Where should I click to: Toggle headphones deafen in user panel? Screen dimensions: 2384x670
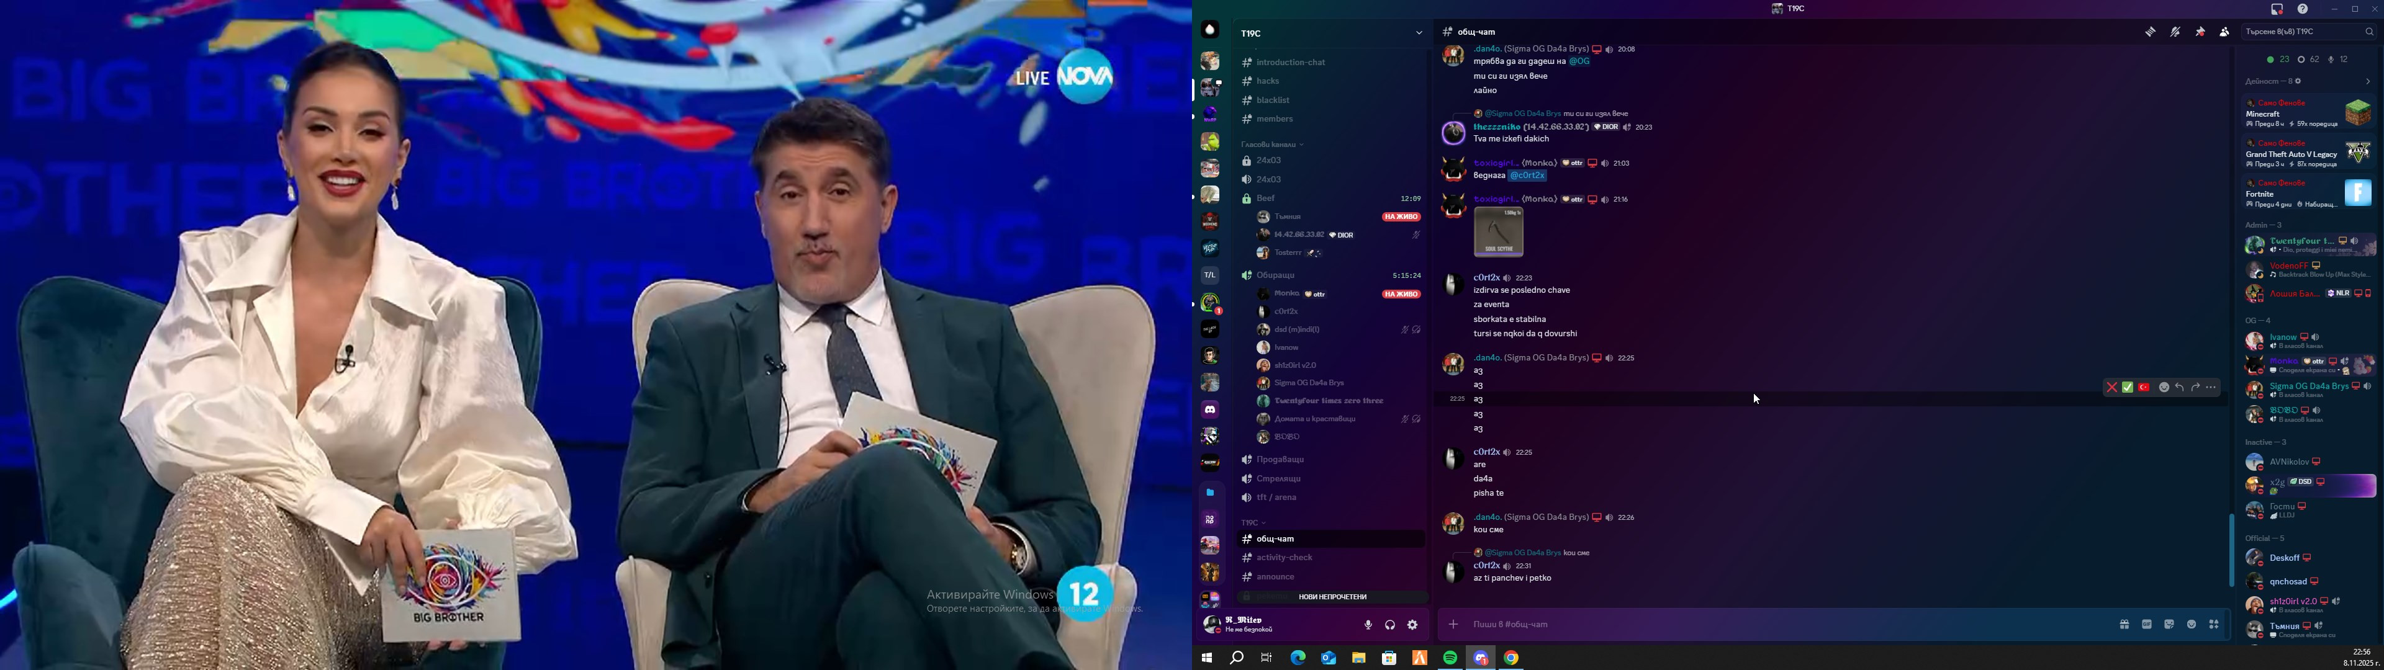coord(1390,625)
